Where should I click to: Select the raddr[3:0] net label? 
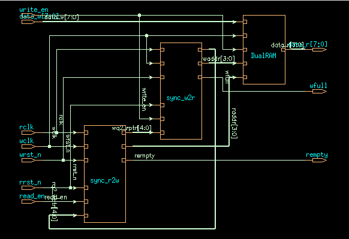click(234, 123)
